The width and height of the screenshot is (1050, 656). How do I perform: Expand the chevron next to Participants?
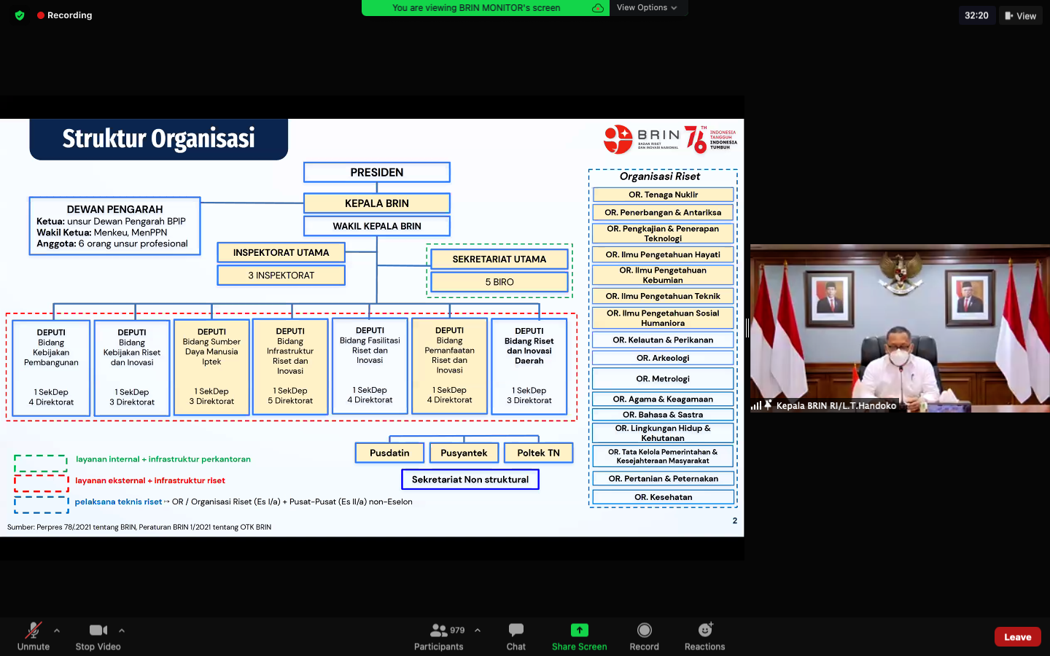[x=478, y=630]
